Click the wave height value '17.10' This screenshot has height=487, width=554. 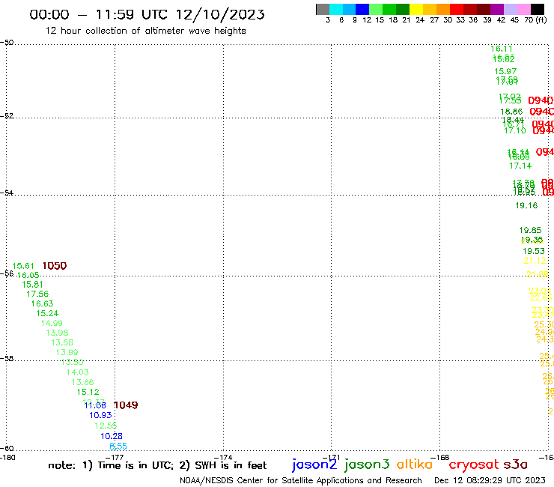tap(515, 131)
